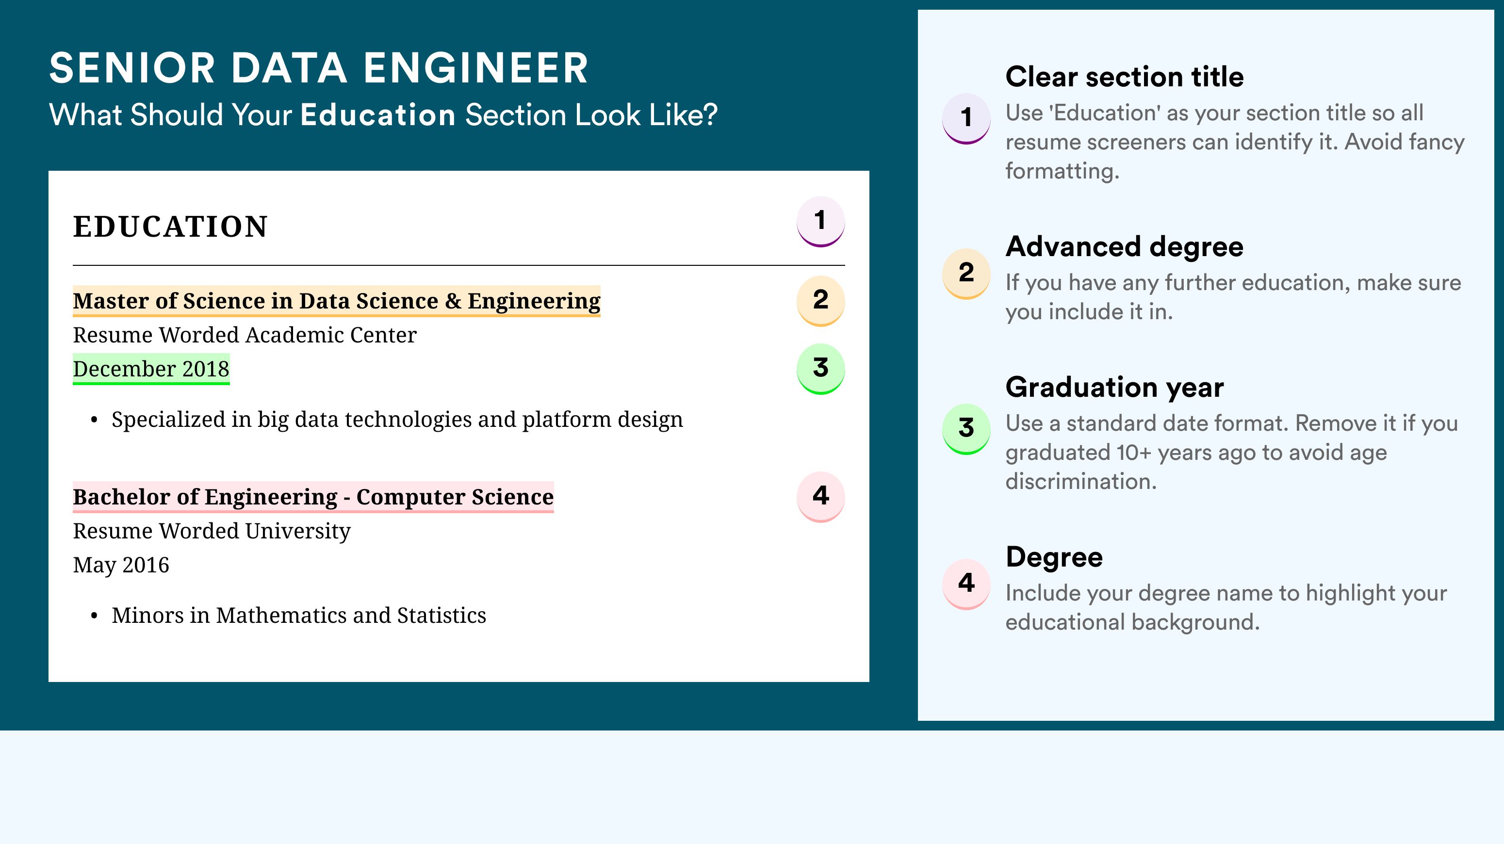Viewport: 1504px width, 844px height.
Task: Click the Clear section title heading
Action: pyautogui.click(x=1125, y=77)
